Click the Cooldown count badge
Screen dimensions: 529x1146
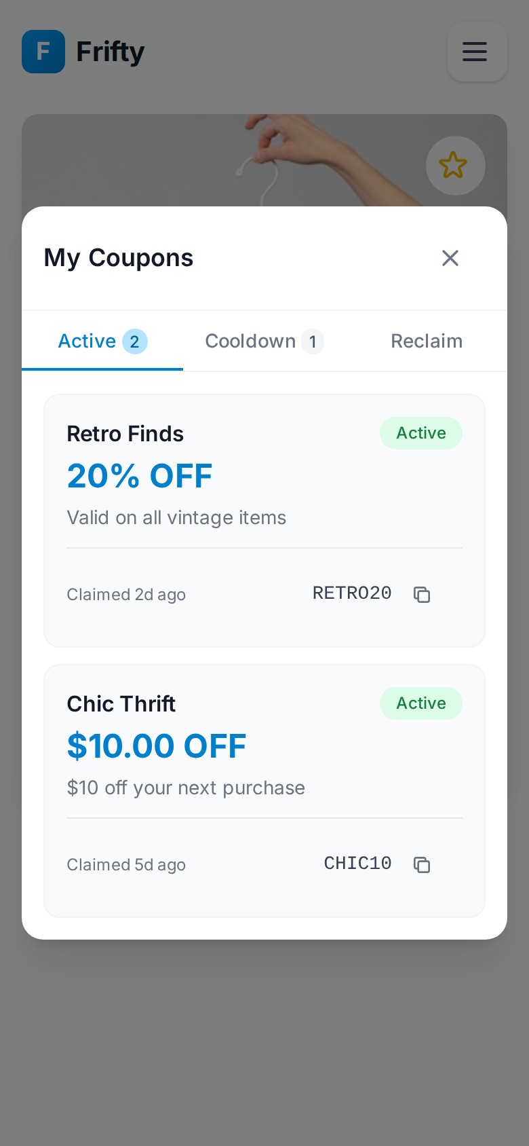click(x=313, y=341)
